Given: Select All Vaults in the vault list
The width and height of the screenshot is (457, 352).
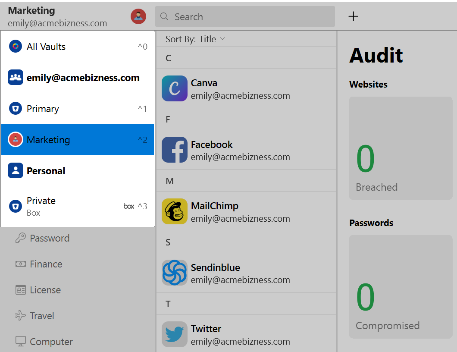Looking at the screenshot, I should 78,46.
